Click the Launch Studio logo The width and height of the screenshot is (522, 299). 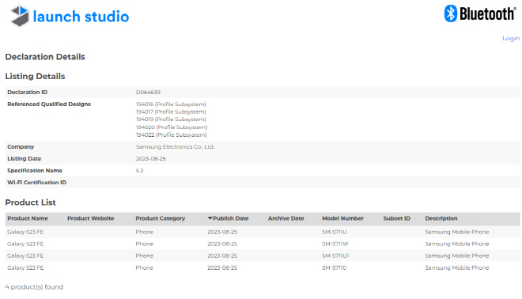[70, 16]
